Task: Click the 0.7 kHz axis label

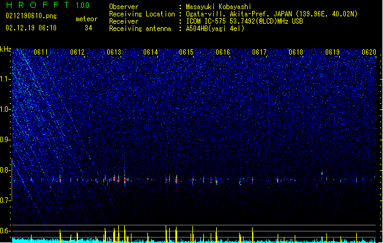Action: pos(5,200)
